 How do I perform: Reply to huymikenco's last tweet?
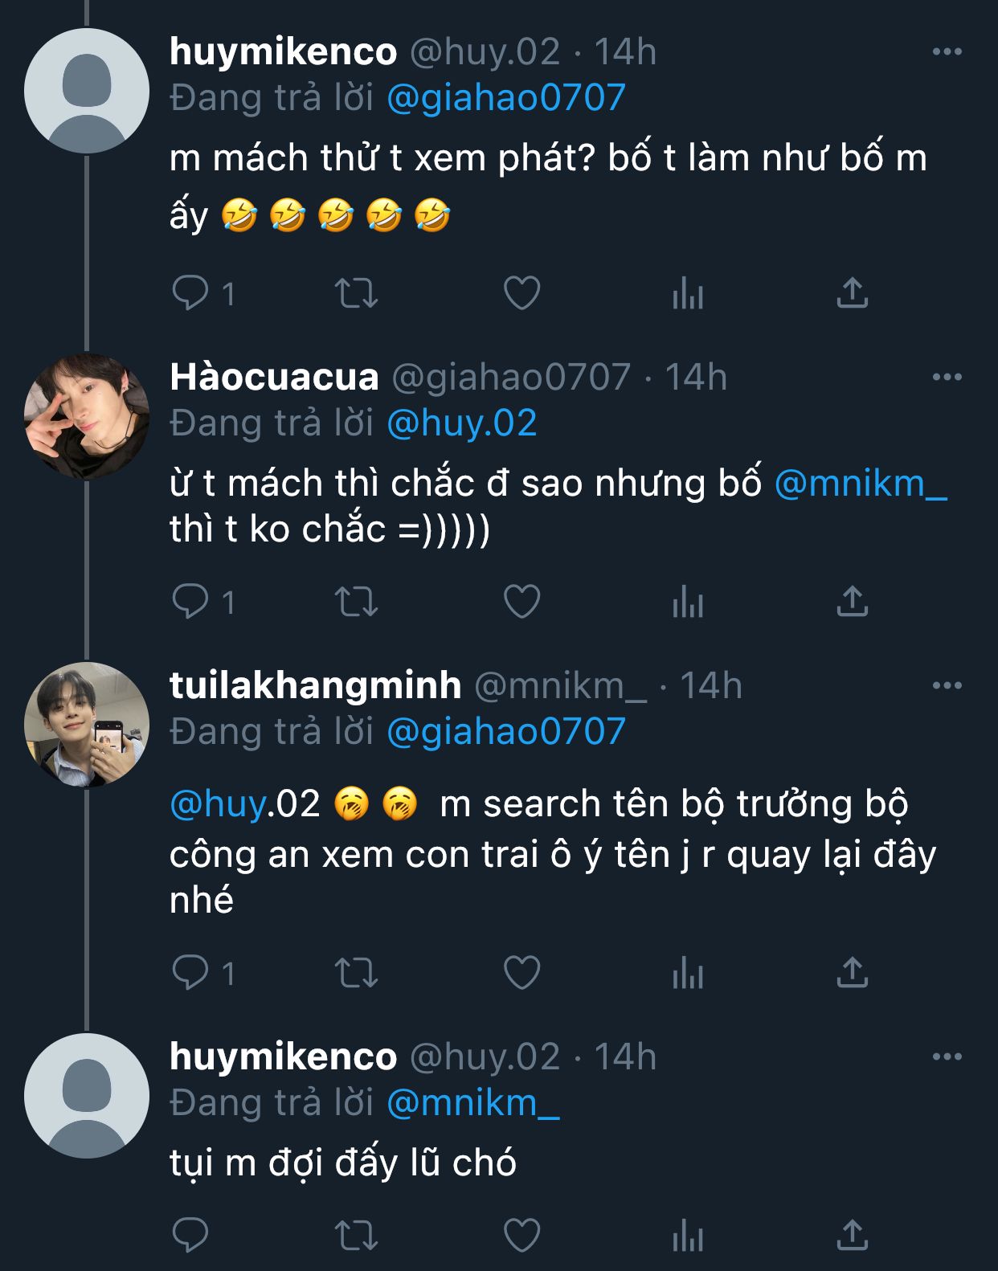coord(191,1235)
